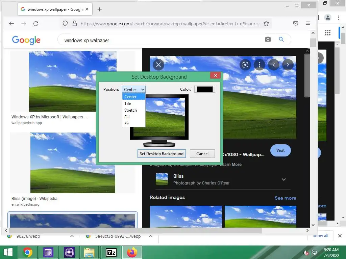Click the site padlock icon
346x259 pixels.
[75, 23]
